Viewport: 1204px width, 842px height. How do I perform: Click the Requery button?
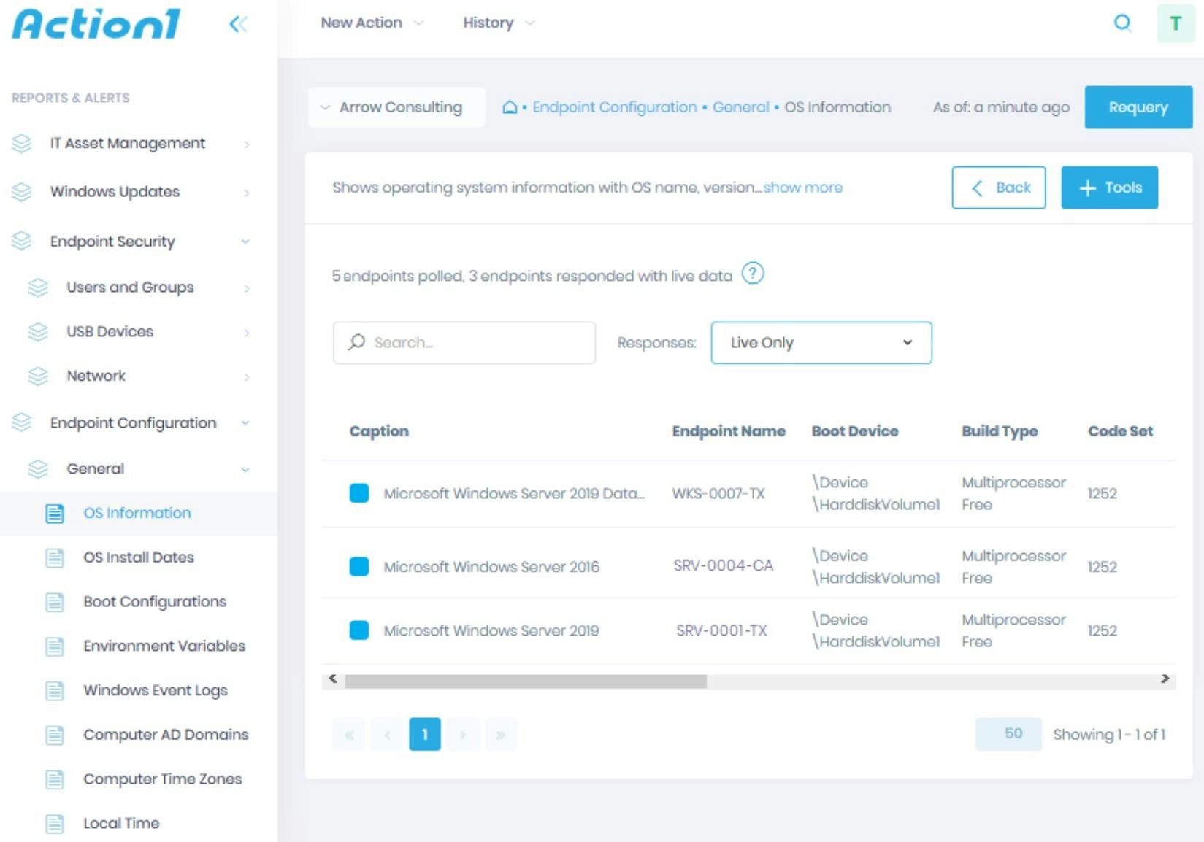1138,107
